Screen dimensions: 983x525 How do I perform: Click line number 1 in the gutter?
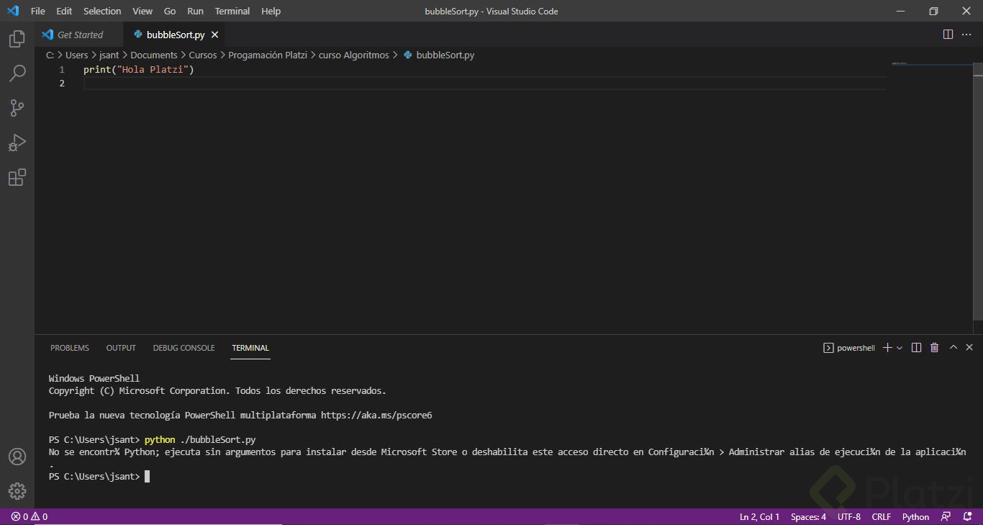[62, 70]
